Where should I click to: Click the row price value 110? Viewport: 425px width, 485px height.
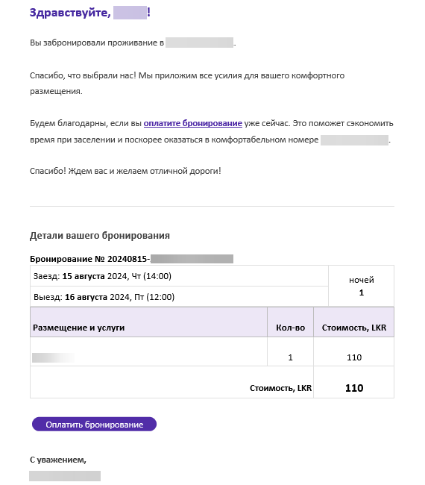click(x=354, y=357)
